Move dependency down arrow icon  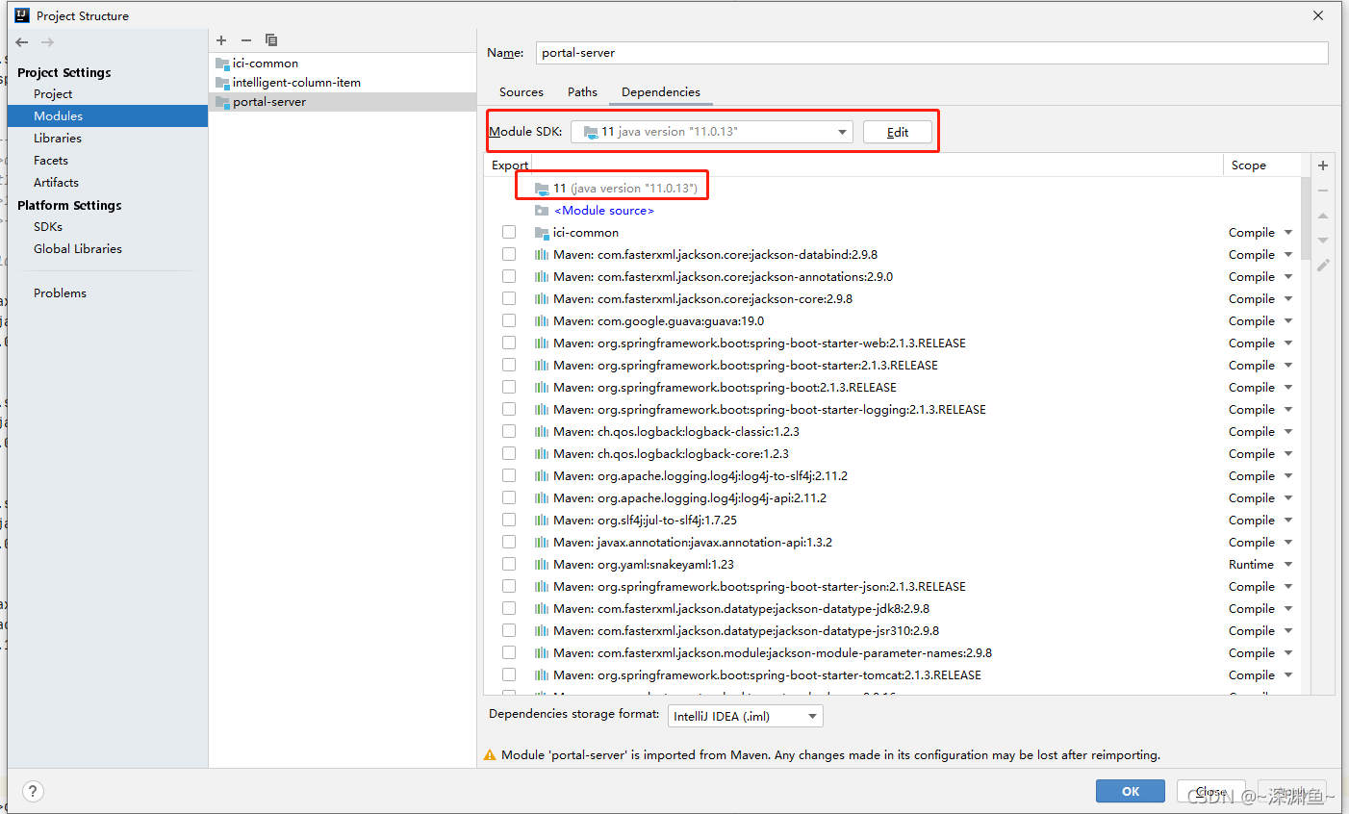1323,240
